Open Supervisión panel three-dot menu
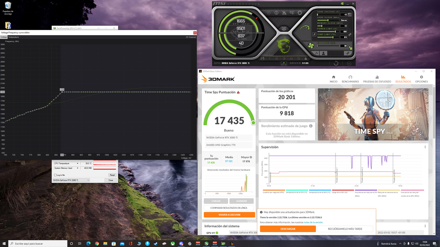 (425, 147)
